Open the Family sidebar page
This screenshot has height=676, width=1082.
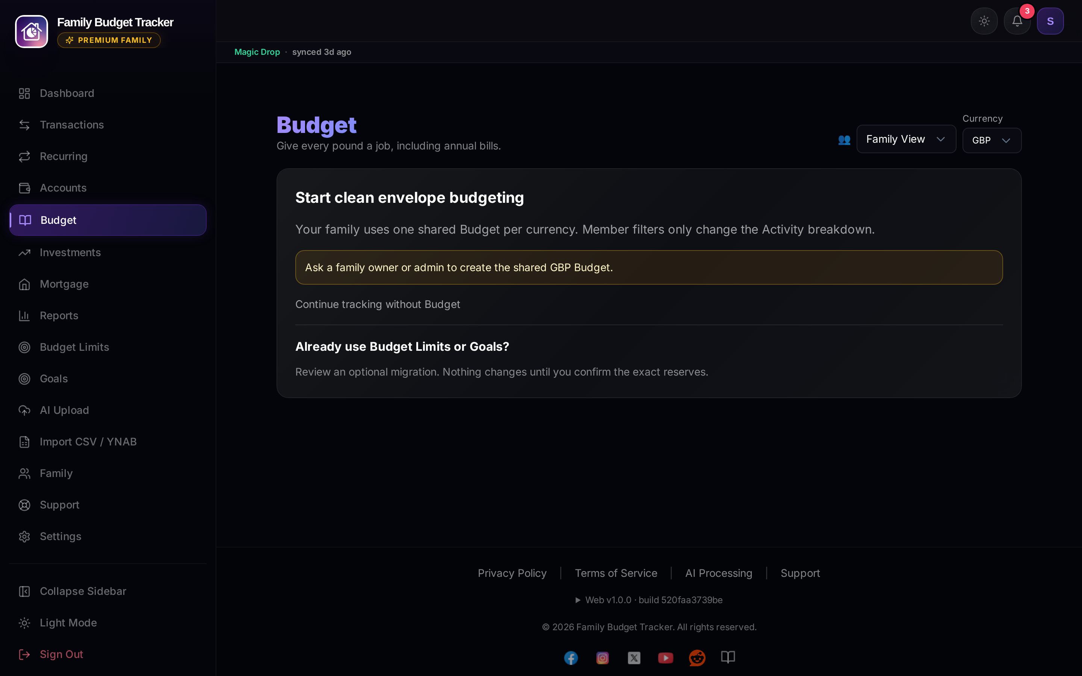(108, 473)
